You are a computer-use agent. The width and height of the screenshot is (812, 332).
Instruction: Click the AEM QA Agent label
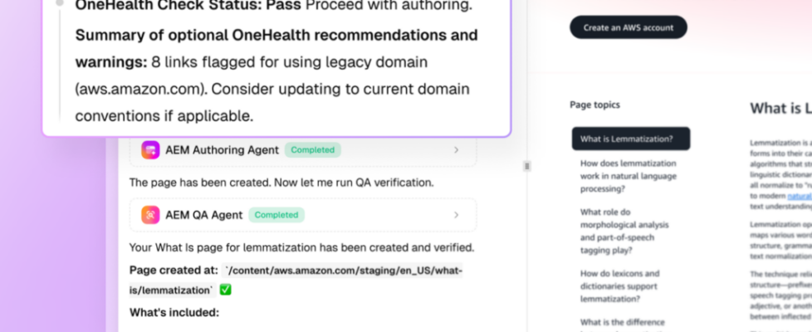pyautogui.click(x=205, y=215)
